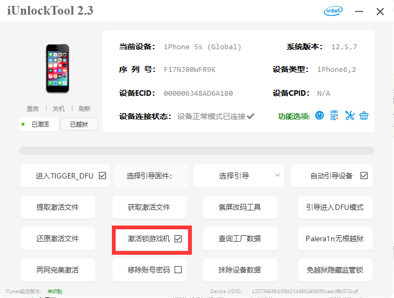Click the 获取激活文件 button
Screen dimensions: 394x298
(149, 207)
